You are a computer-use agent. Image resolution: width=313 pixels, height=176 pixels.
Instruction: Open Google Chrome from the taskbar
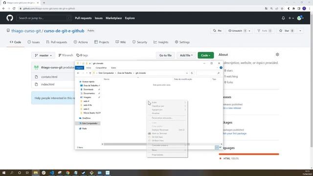click(67, 173)
